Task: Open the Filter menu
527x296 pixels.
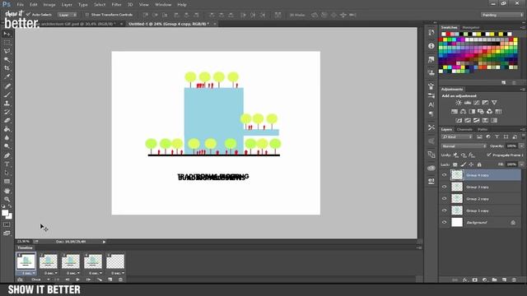Action: pos(116,5)
